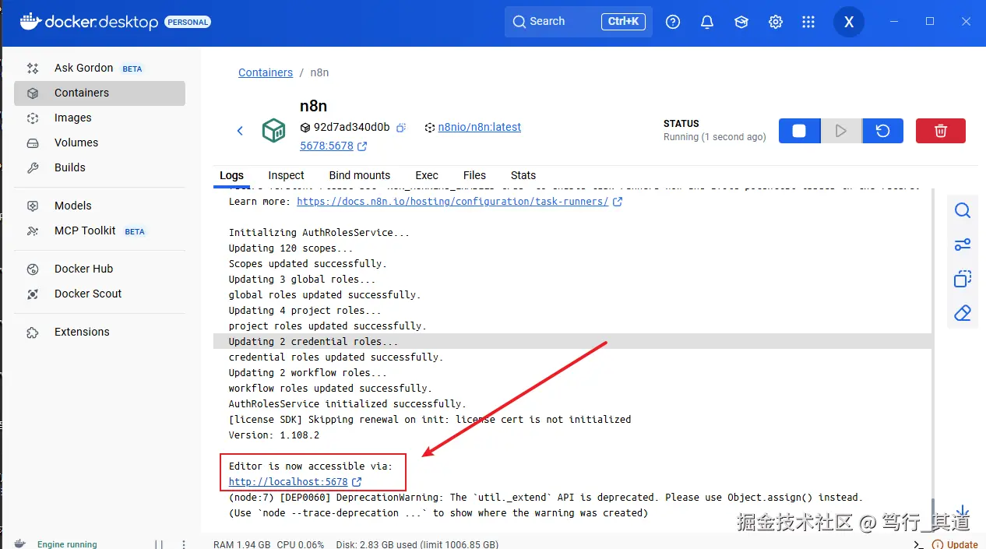This screenshot has width=986, height=549.
Task: Click the n8n container cube icon
Action: pos(273,131)
